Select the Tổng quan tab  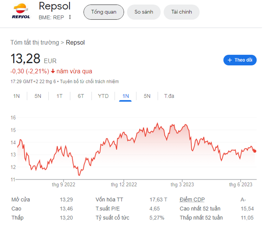(103, 12)
